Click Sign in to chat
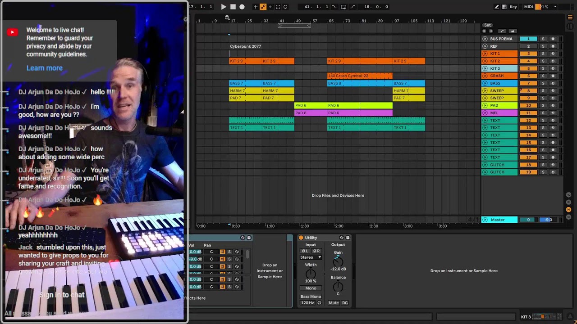This screenshot has height=324, width=577. [62, 295]
